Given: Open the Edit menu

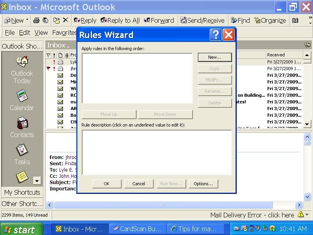Looking at the screenshot, I should click(x=25, y=33).
